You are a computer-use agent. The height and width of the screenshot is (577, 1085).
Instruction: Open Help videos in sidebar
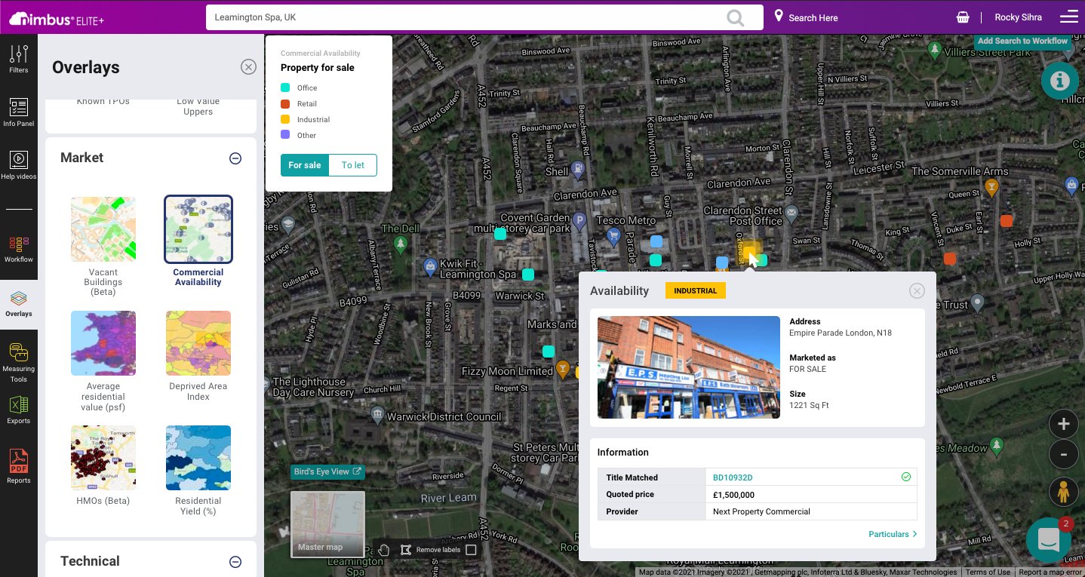[19, 165]
